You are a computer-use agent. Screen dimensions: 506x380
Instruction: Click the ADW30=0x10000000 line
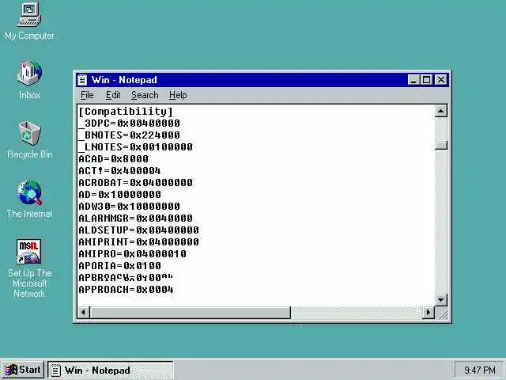pos(129,206)
